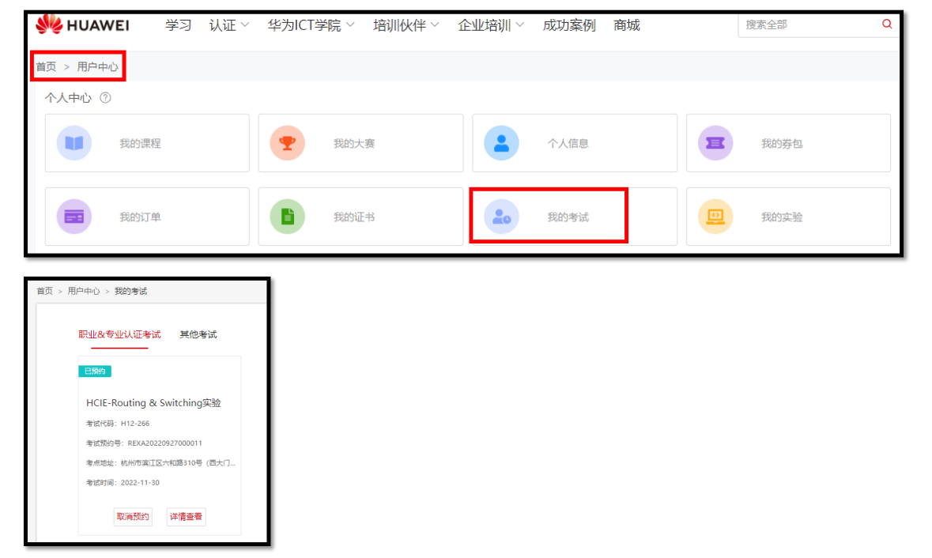The height and width of the screenshot is (558, 932).
Task: Go to 首页 in the top breadcrumb
Action: [x=46, y=66]
